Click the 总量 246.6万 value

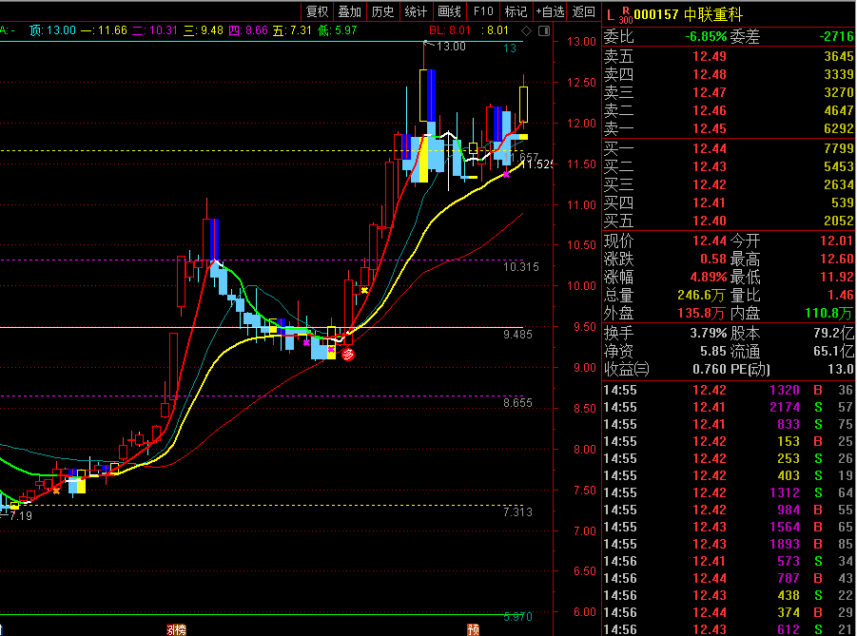click(701, 295)
